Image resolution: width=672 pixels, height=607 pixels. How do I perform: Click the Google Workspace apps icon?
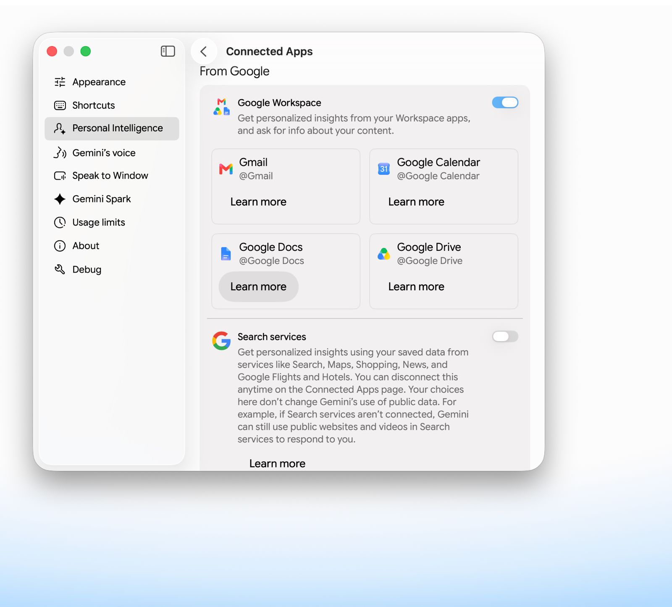tap(222, 107)
